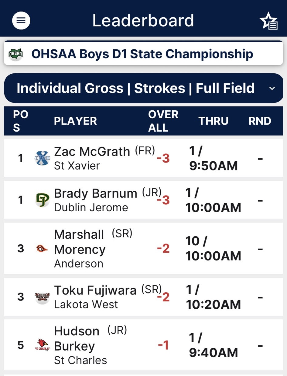Tap the OHSAA logo icon
Viewport: 287px width, 376px height.
pos(15,54)
